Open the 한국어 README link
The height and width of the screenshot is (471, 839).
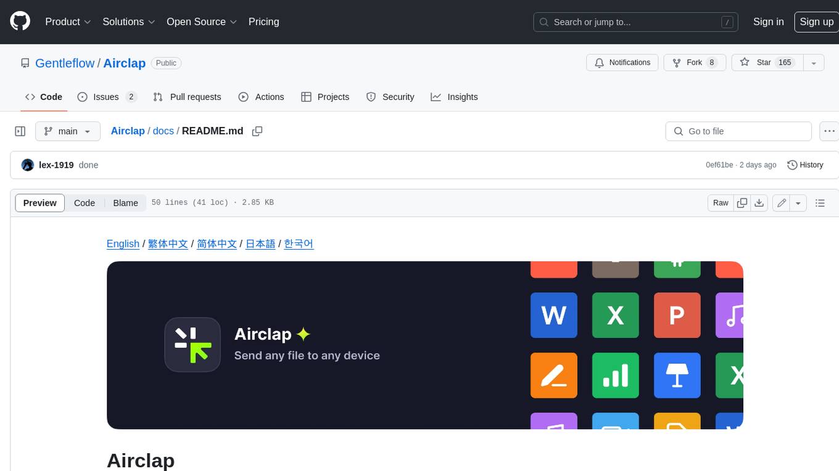pos(299,244)
